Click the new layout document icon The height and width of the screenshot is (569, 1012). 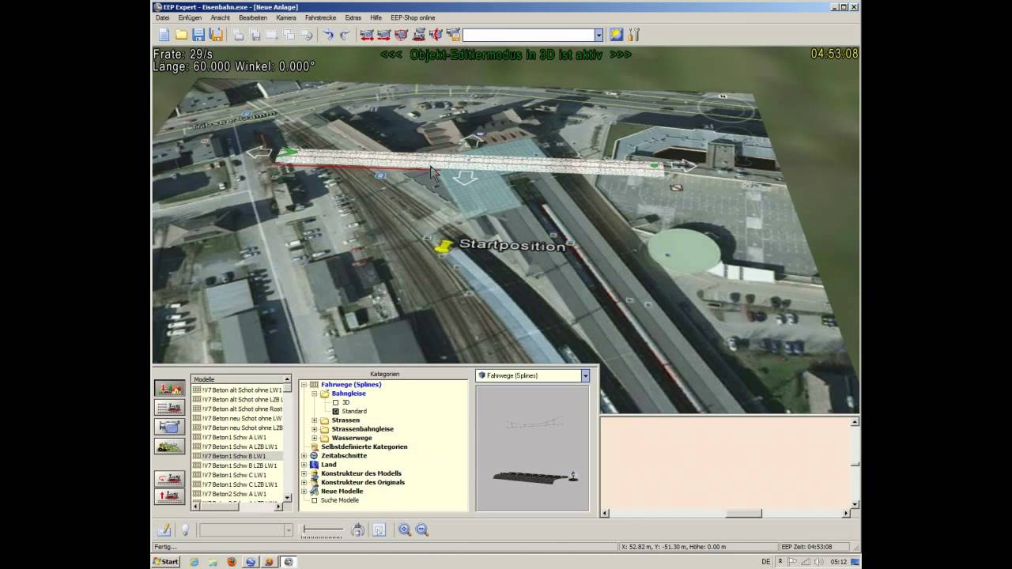point(164,35)
